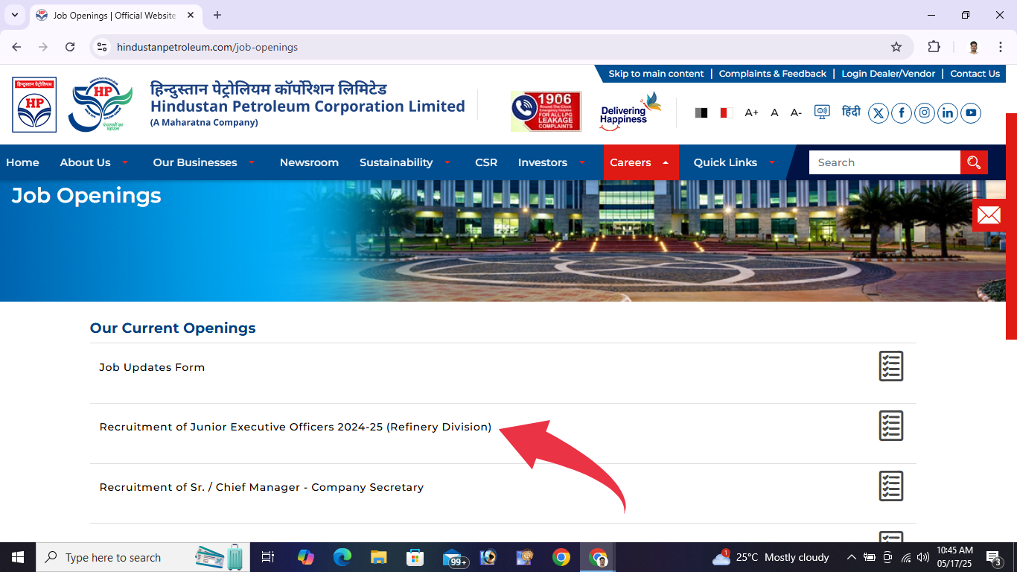Viewport: 1017px width, 572px height.
Task: View site information icon in address bar
Action: pos(103,47)
